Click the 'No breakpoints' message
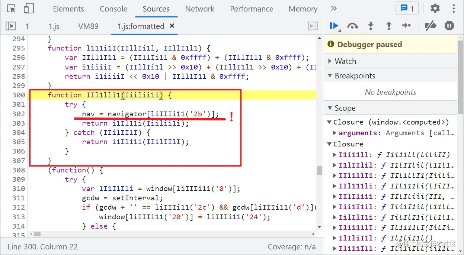The height and width of the screenshot is (255, 464). pos(390,92)
